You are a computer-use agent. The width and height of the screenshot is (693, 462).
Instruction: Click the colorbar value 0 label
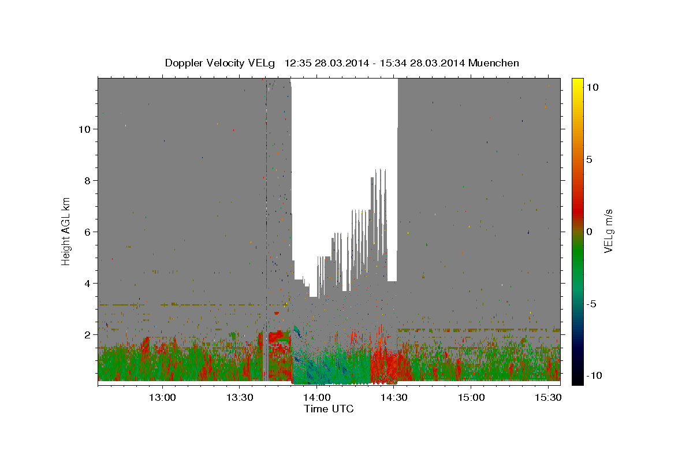click(589, 232)
